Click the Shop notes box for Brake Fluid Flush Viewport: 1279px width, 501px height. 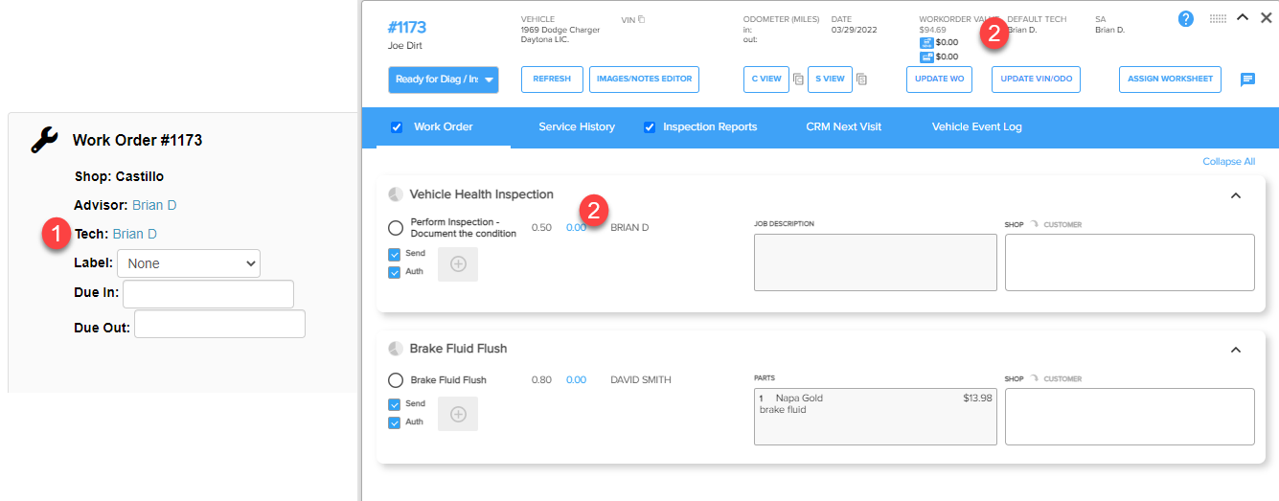click(1130, 417)
